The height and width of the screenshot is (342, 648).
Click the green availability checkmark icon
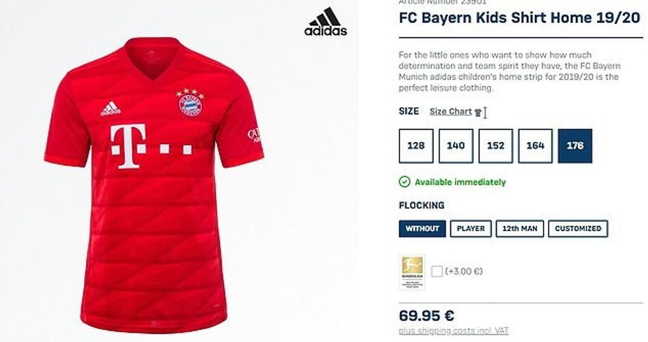coord(405,182)
